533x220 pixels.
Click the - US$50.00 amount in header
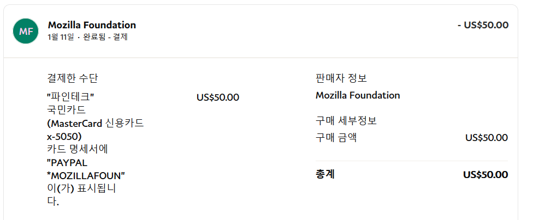click(483, 25)
